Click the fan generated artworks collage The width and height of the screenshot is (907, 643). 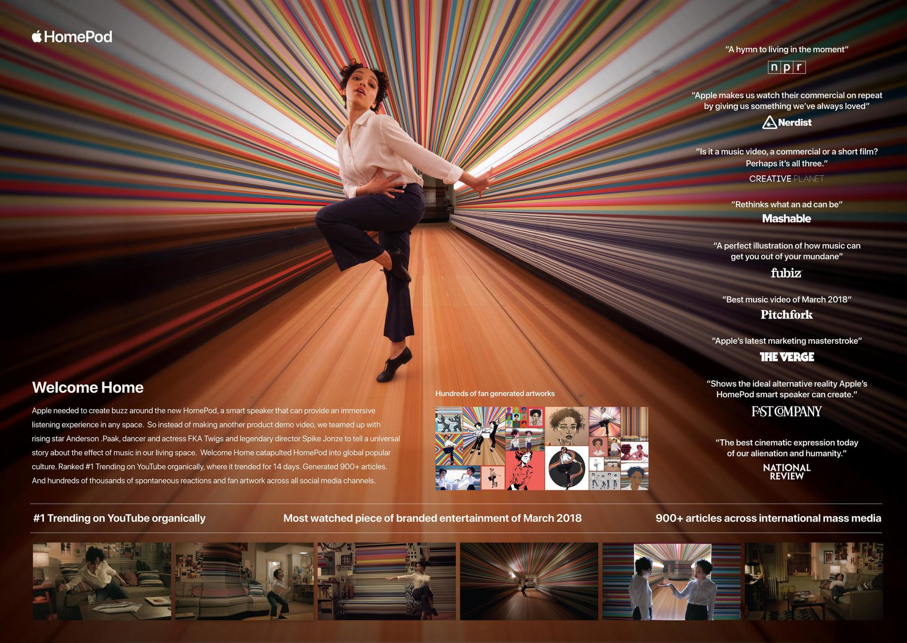point(541,448)
